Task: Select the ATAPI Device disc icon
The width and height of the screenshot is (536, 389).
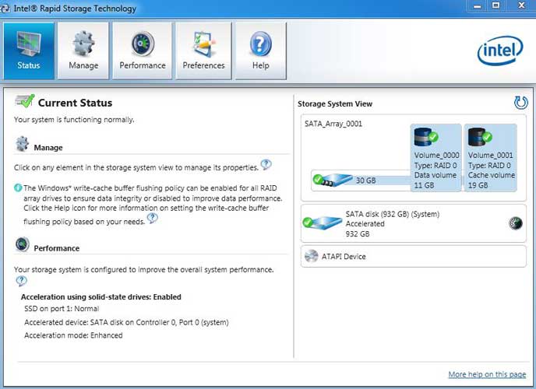Action: click(311, 256)
